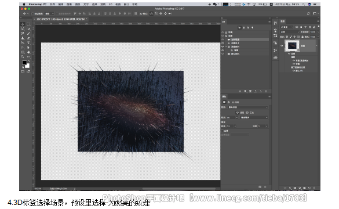
Task: Select the Brush tool in the toolbox
Action: click(x=28, y=33)
